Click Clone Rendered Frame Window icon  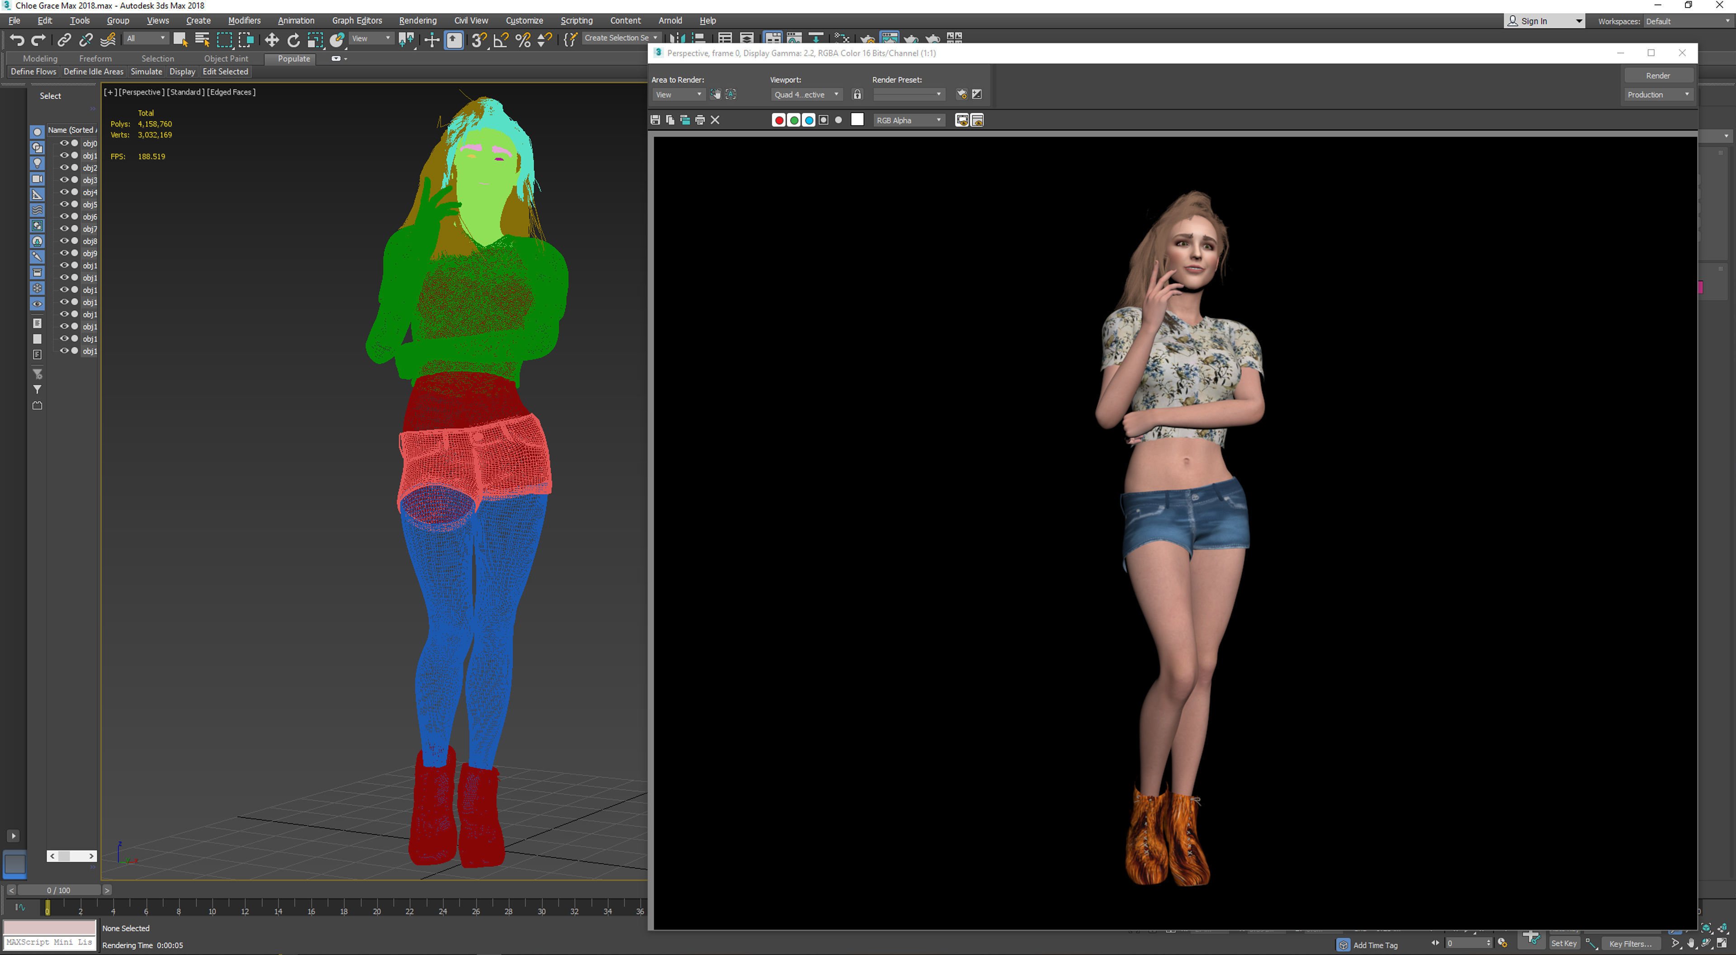tap(685, 120)
